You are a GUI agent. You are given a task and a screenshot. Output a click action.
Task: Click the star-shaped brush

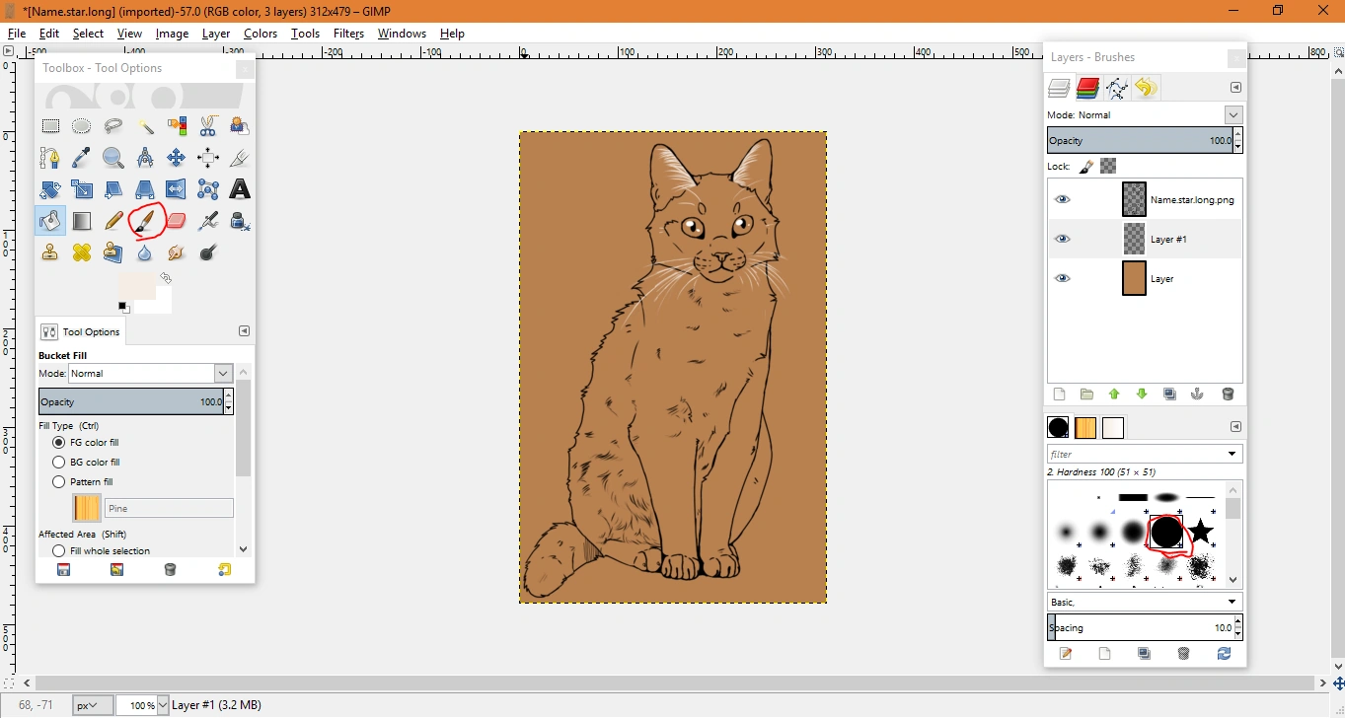[x=1201, y=533]
